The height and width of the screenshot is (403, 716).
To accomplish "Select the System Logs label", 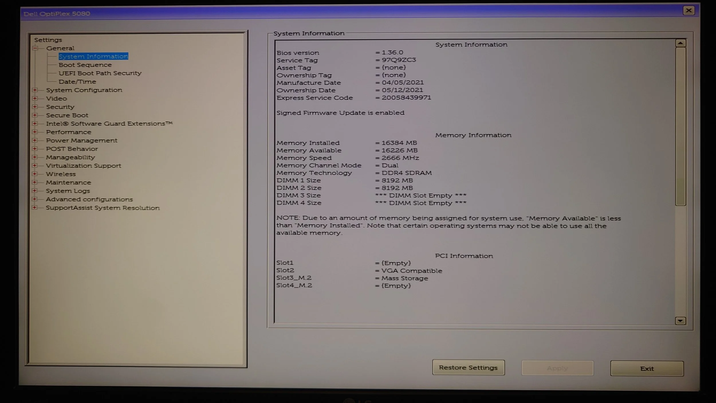I will [68, 191].
